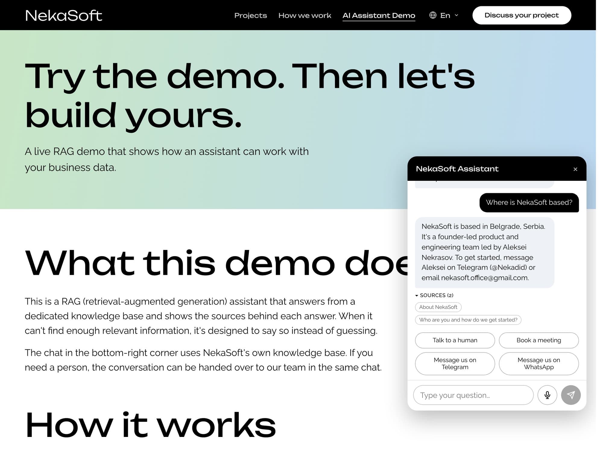Screen dimensions: 603x452
Task: Open the About NekaSoft source chip
Action: pos(438,307)
